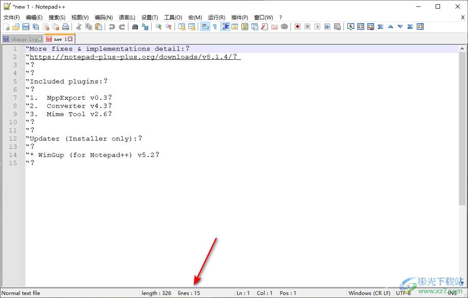
Task: Open a file using the Open folder icon
Action: coord(16,27)
